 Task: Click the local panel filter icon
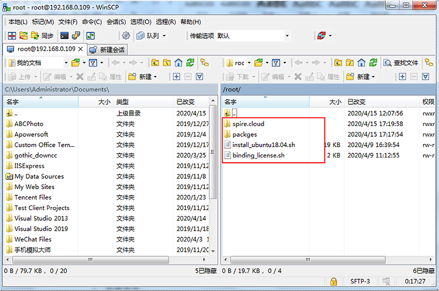point(93,63)
